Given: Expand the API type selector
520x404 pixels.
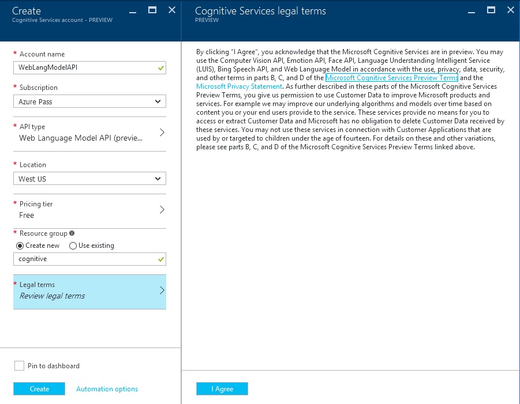Looking at the screenshot, I should click(x=89, y=133).
